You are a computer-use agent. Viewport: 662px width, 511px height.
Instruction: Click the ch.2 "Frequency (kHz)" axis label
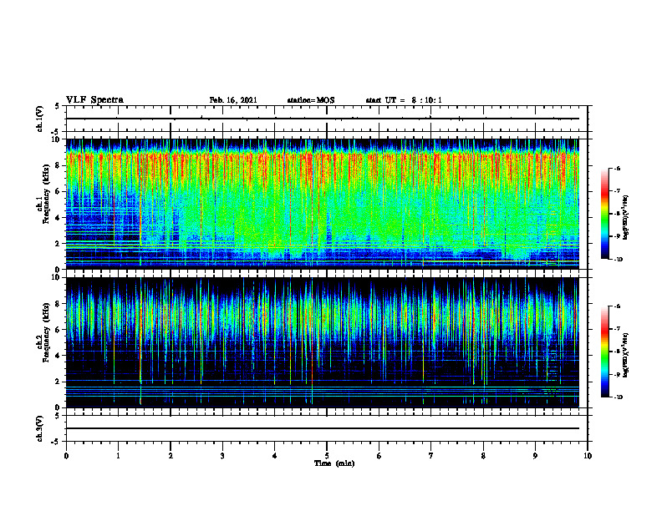pos(46,332)
